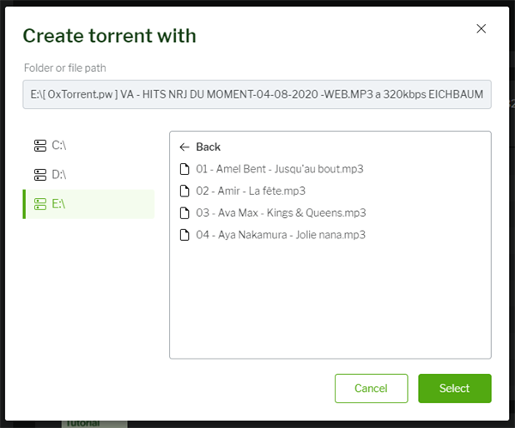Select the C:\ drive label
515x428 pixels.
click(59, 146)
